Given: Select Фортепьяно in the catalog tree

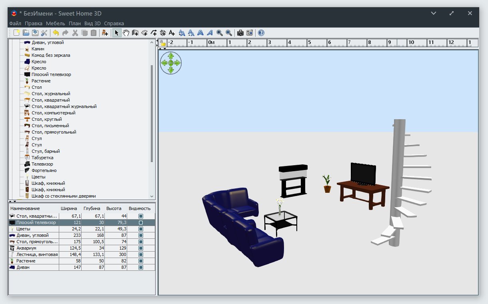Looking at the screenshot, I should click(44, 170).
